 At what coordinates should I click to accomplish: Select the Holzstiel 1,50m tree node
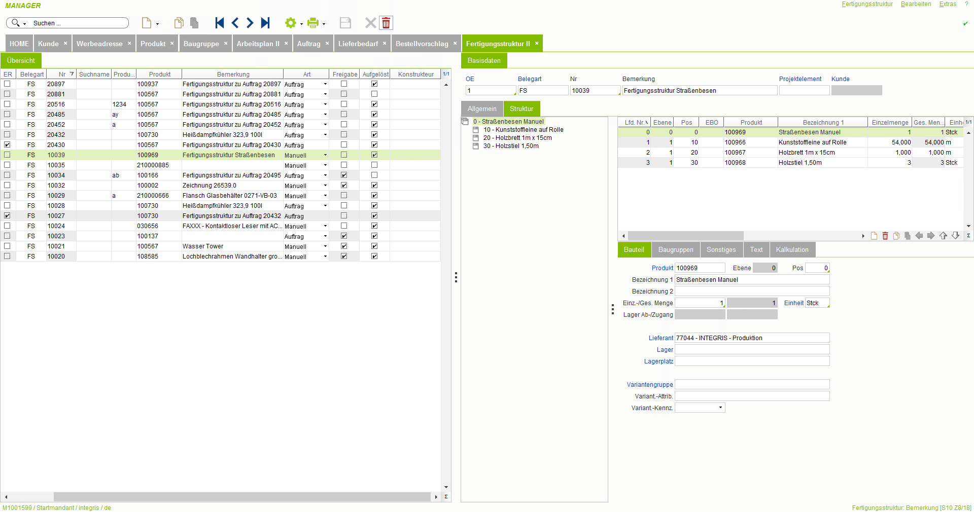(511, 146)
